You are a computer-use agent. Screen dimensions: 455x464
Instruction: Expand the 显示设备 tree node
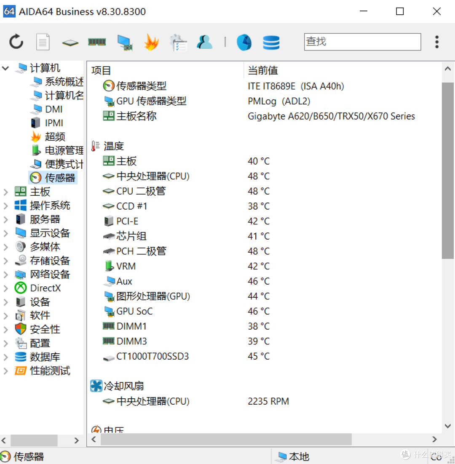click(5, 233)
